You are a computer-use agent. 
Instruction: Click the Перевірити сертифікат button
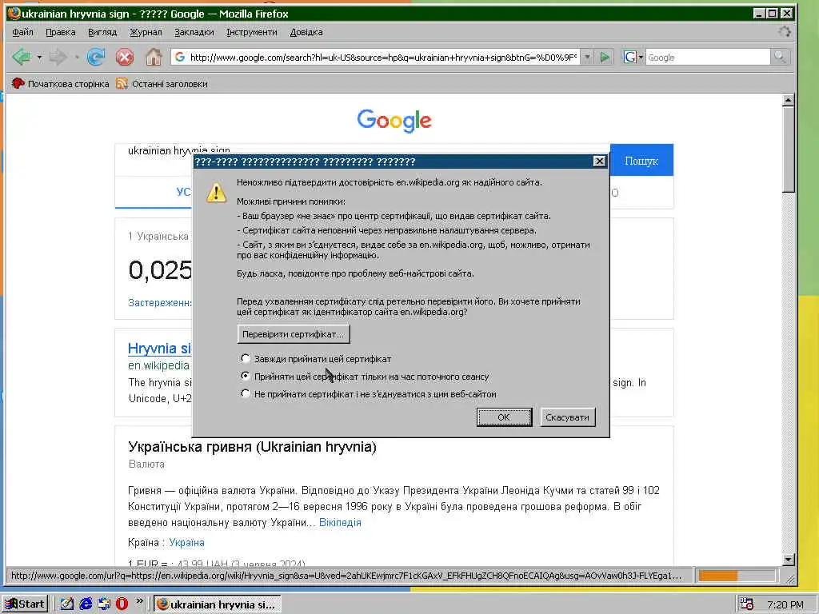click(x=294, y=334)
